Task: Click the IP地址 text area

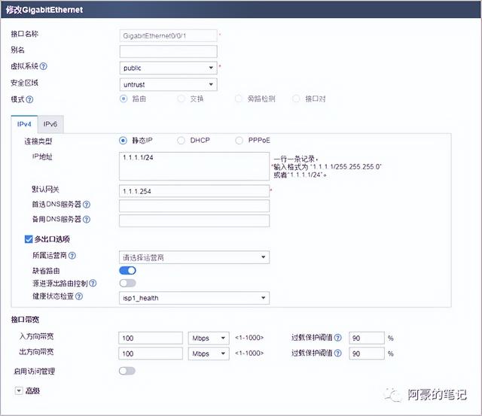Action: [x=194, y=166]
